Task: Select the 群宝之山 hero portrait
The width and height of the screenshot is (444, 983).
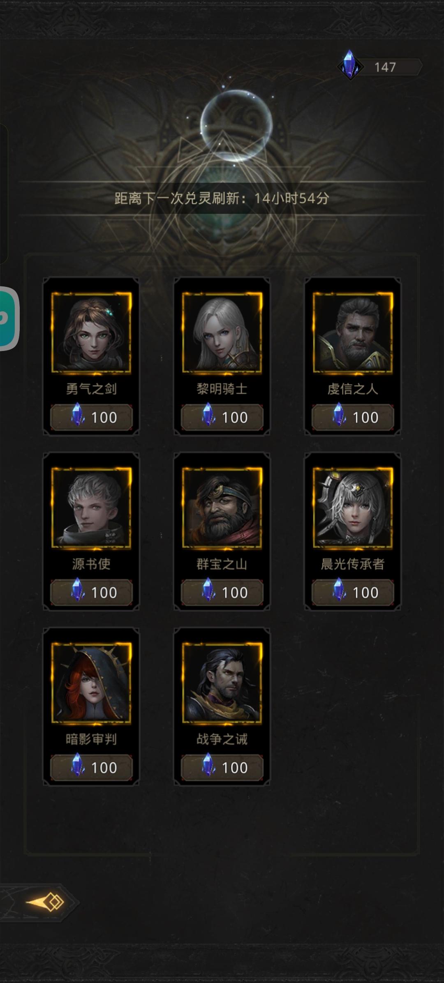Action: (x=222, y=508)
